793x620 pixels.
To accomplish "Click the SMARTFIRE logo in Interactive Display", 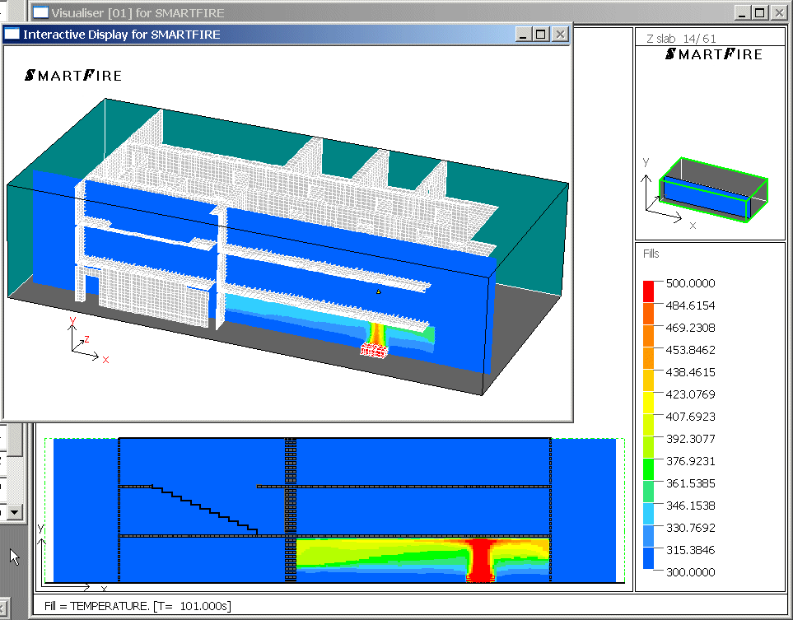I will coord(73,76).
